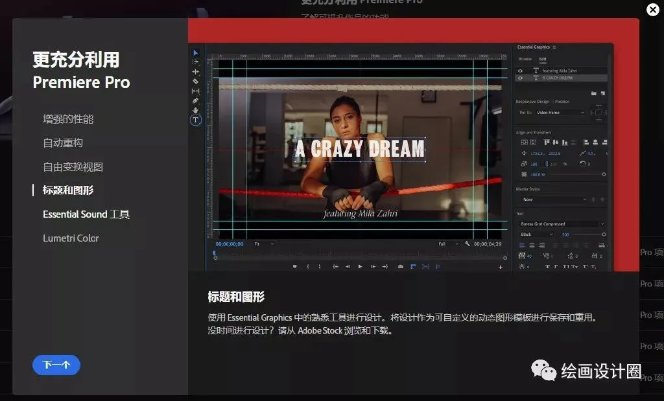This screenshot has height=401, width=664.
Task: Switch to the Edit tab
Action: pos(543,59)
